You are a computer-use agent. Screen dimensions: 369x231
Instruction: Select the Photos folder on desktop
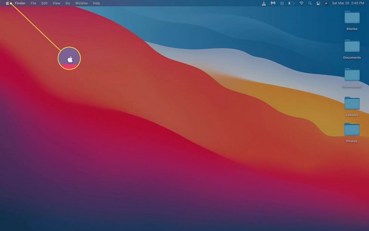[352, 131]
